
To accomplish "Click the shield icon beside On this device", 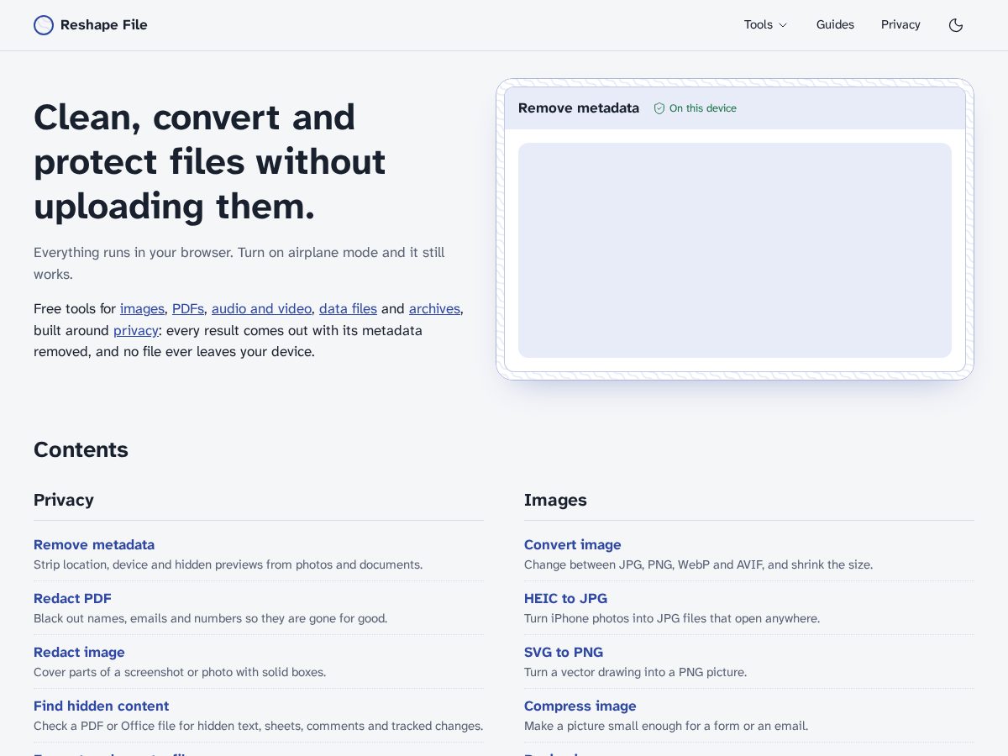I will [659, 108].
